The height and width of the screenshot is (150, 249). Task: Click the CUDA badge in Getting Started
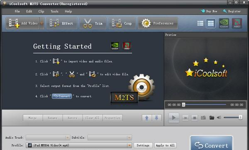tap(115, 46)
